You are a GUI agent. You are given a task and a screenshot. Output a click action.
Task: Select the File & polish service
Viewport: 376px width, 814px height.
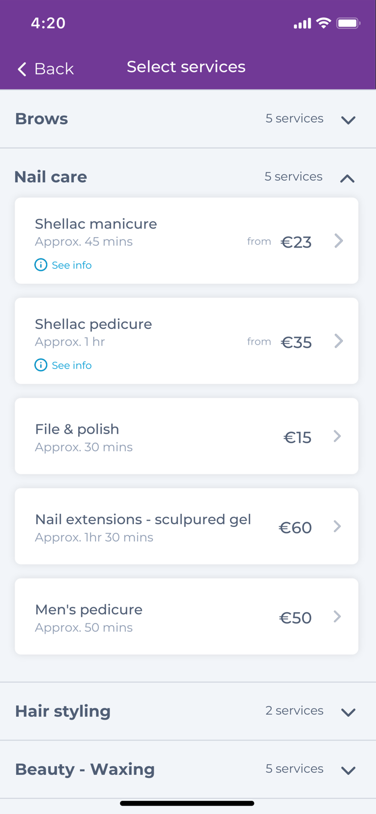pyautogui.click(x=77, y=429)
